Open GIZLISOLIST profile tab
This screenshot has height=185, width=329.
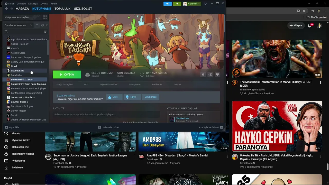(83, 9)
